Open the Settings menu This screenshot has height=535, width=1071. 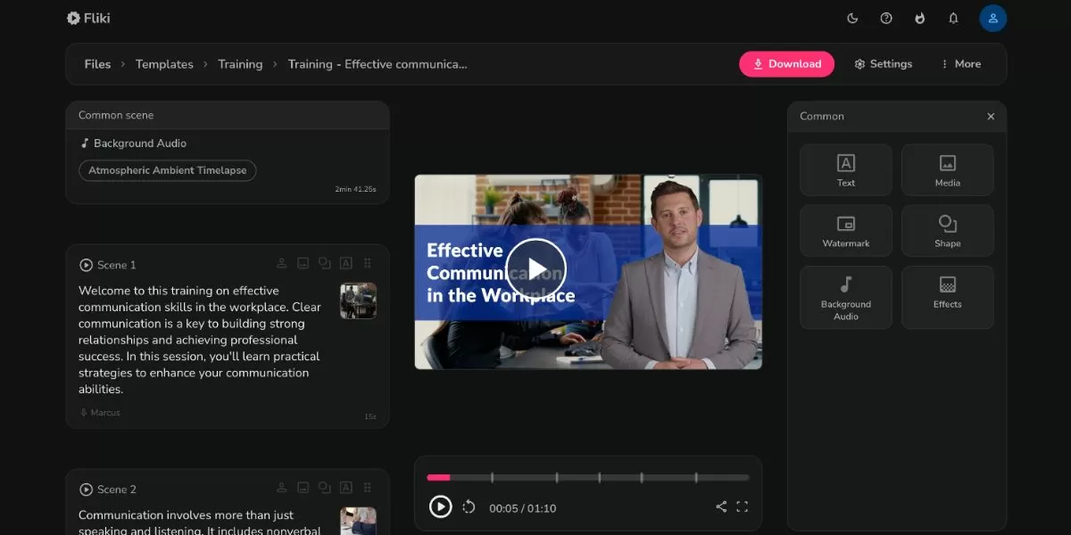click(883, 64)
